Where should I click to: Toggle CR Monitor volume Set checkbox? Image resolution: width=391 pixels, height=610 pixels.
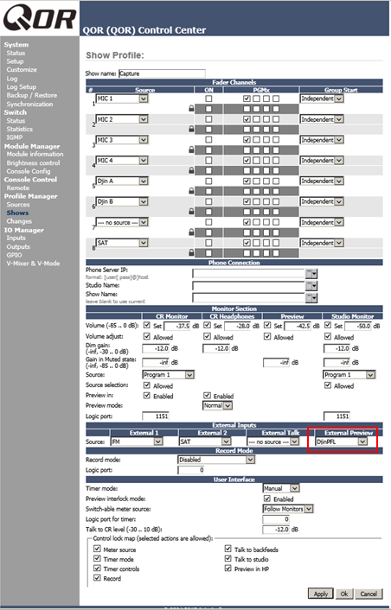[147, 325]
